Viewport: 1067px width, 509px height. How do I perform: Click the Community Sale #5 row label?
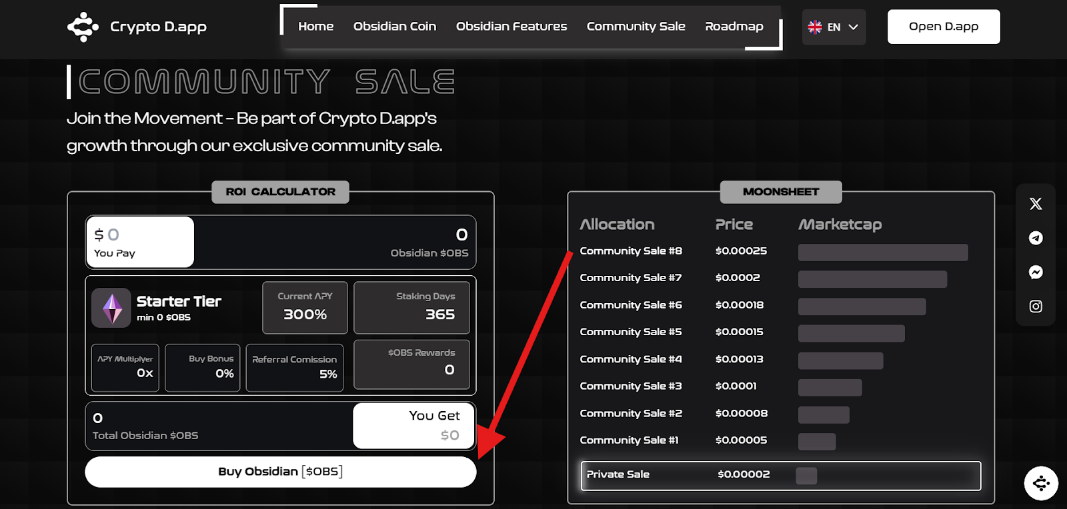(631, 332)
